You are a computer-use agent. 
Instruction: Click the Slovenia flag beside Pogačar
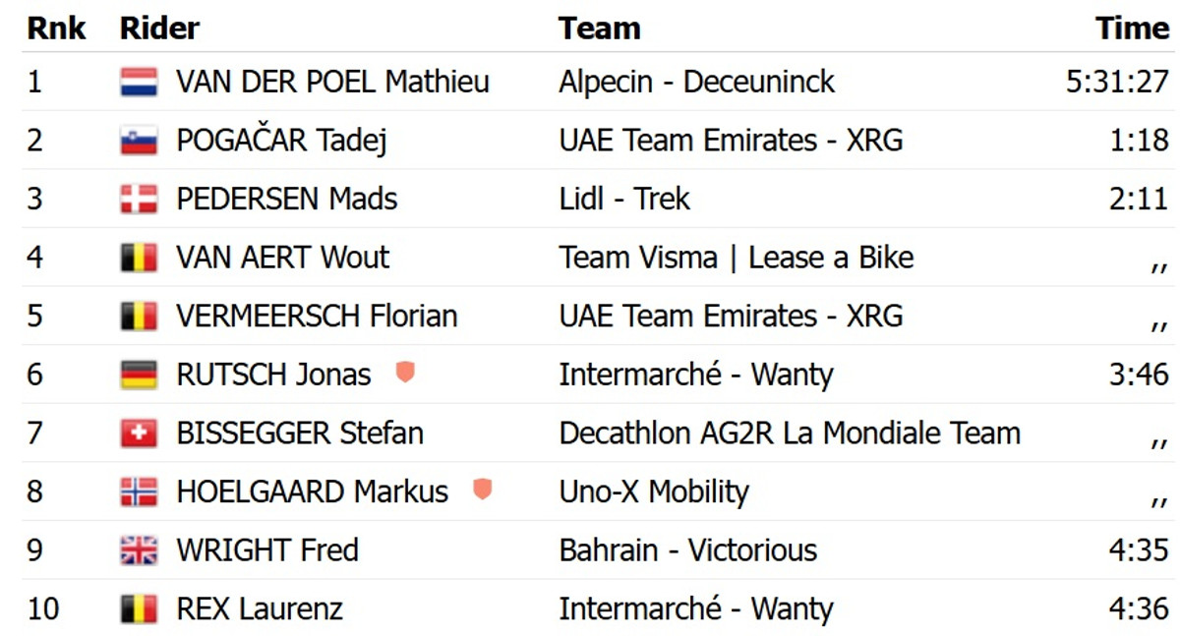coord(139,141)
